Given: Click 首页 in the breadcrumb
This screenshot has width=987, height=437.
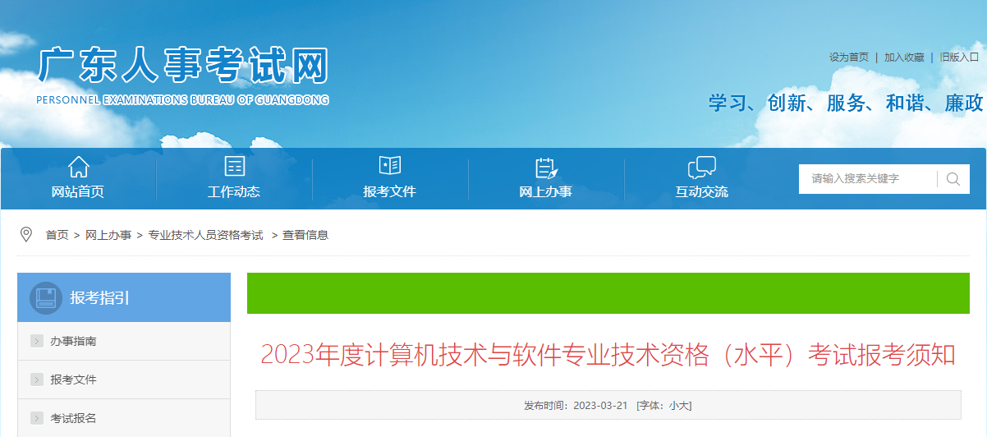Looking at the screenshot, I should (57, 235).
